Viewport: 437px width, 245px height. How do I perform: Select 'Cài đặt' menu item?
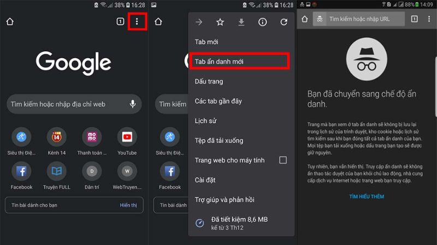tap(241, 180)
